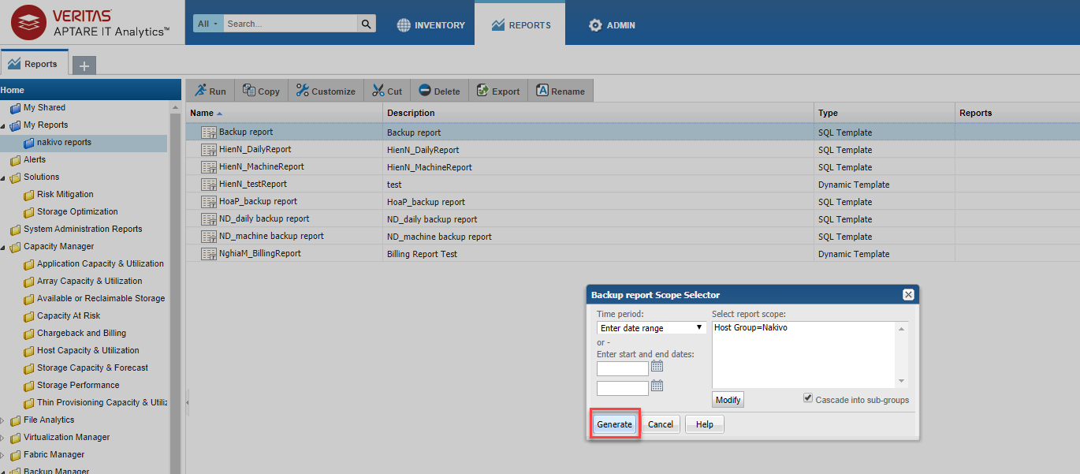Open Customize with the wrench icon
1080x474 pixels.
303,91
